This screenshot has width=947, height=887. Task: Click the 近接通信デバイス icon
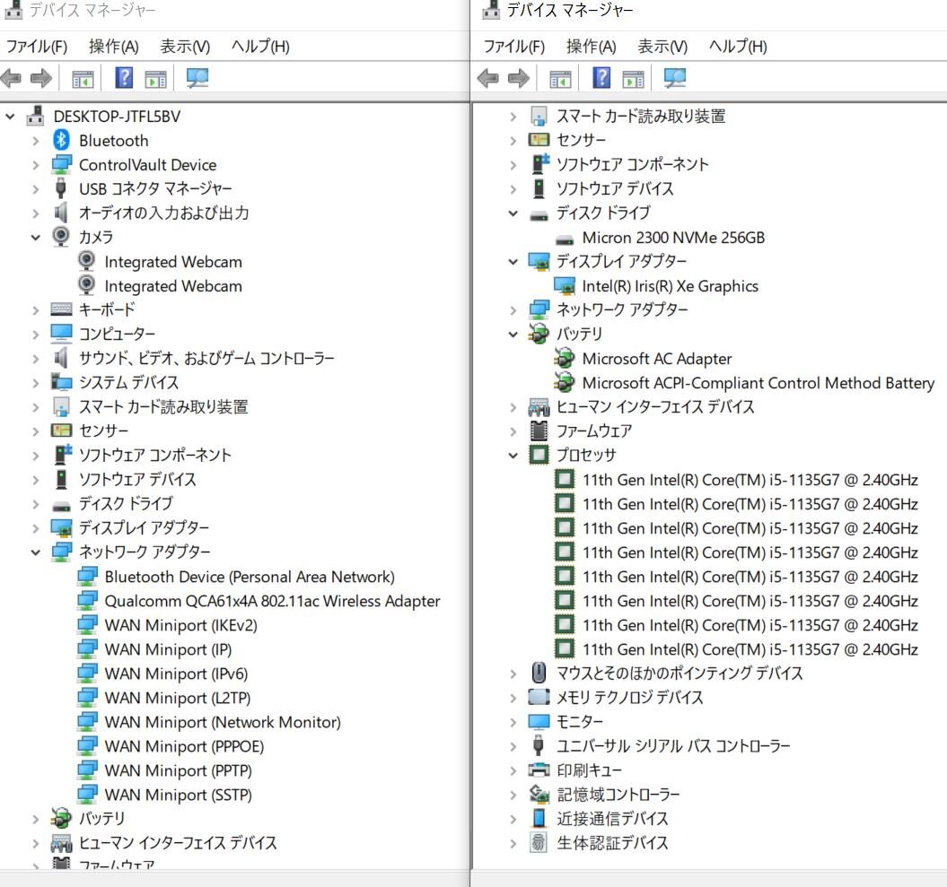539,818
